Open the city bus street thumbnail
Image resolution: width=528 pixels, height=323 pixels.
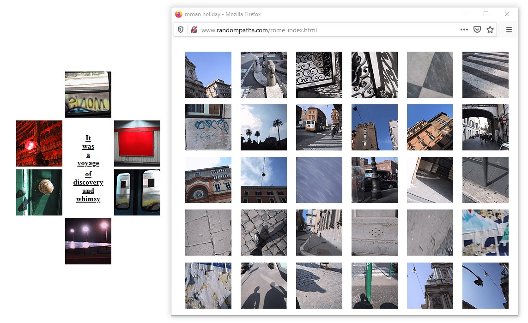pyautogui.click(x=319, y=127)
